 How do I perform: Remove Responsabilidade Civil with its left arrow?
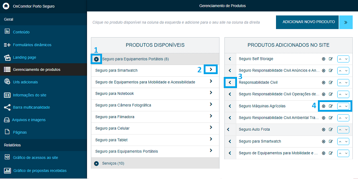(230, 82)
